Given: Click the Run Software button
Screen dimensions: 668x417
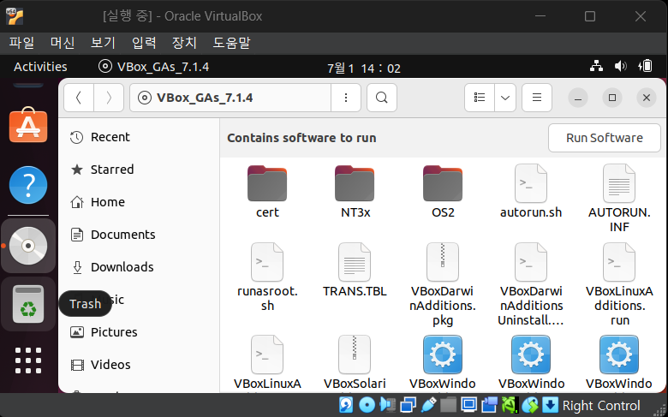Looking at the screenshot, I should [x=604, y=138].
